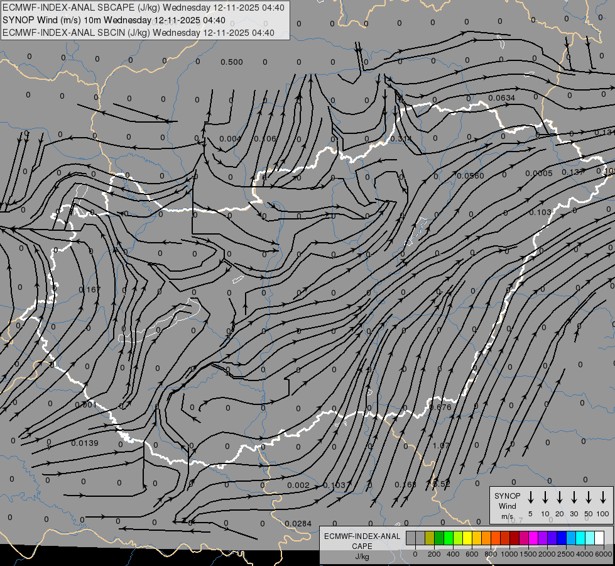Click the 0.0560 value on the map

pyautogui.click(x=471, y=176)
